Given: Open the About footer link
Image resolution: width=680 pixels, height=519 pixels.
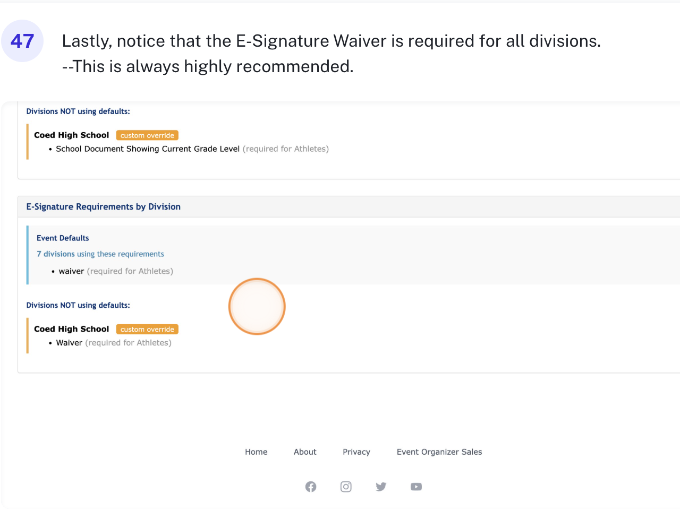Looking at the screenshot, I should click(305, 452).
